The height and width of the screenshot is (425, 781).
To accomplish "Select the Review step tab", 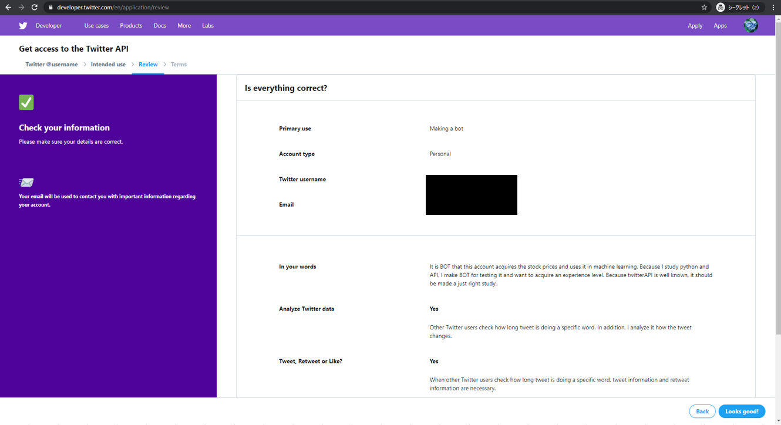I will [148, 65].
